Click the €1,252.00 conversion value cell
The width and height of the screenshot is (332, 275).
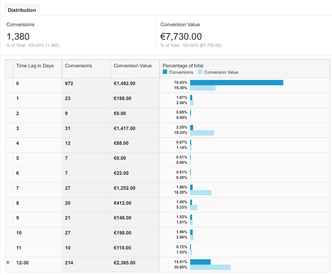(x=124, y=188)
